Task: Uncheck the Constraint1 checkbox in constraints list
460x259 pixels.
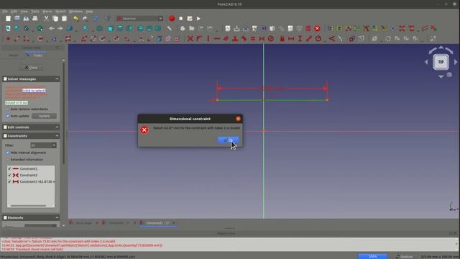Action: tap(9, 169)
